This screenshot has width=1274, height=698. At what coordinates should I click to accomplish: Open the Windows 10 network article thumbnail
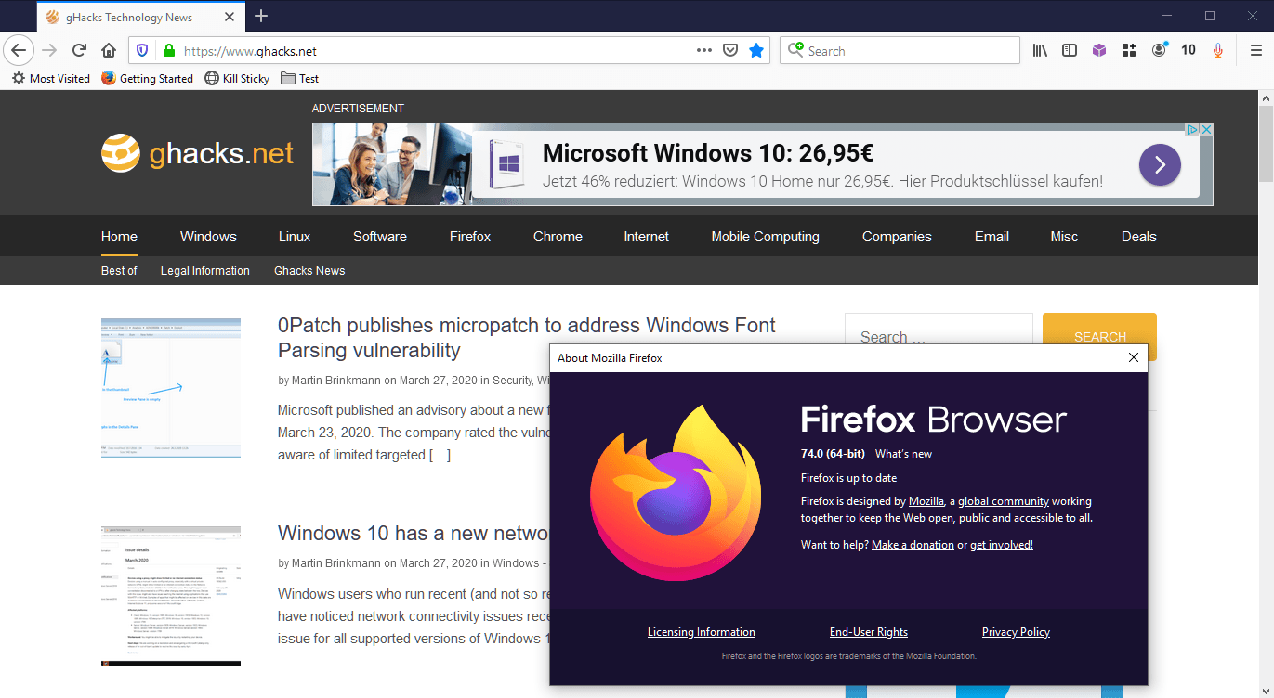tap(171, 596)
